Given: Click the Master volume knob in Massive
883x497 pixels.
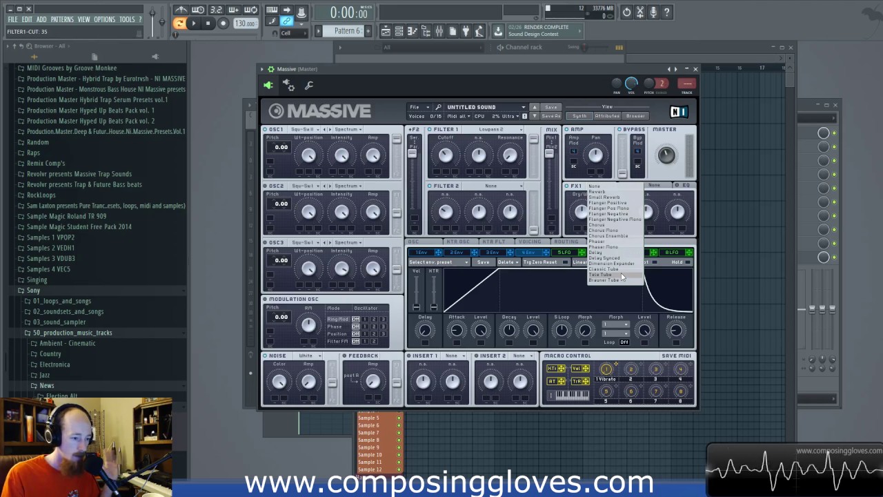Looking at the screenshot, I should coord(666,155).
